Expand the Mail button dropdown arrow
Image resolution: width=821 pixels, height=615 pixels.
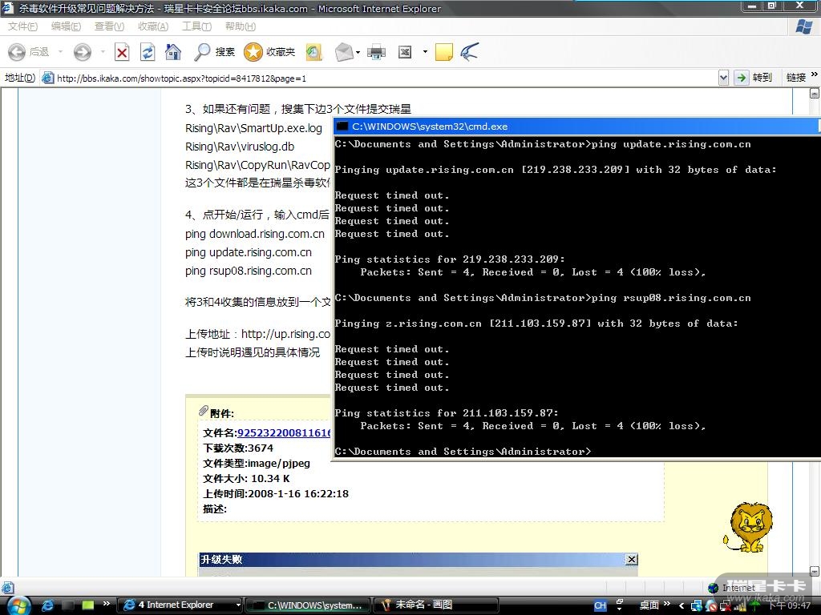(358, 52)
